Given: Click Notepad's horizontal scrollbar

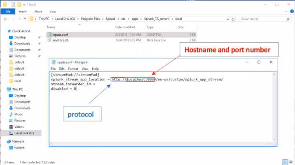Looking at the screenshot, I should [161, 144].
